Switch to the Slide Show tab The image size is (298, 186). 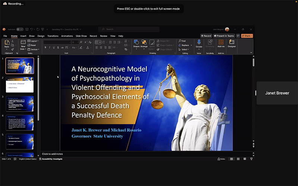(81, 36)
